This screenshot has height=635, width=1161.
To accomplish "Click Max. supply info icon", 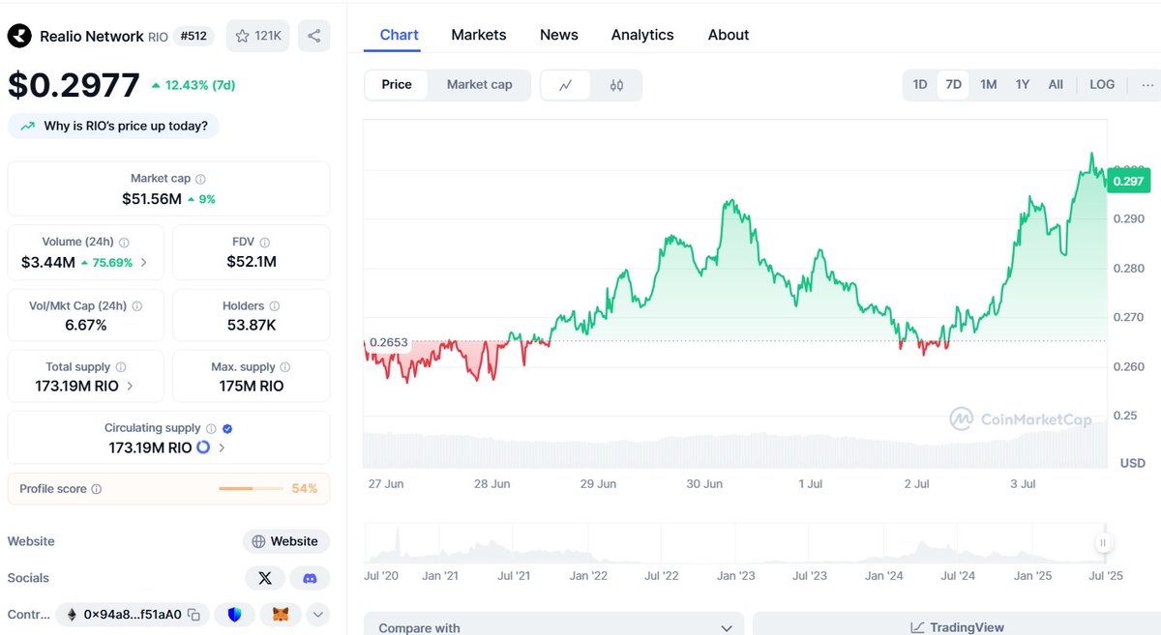I will pyautogui.click(x=285, y=367).
